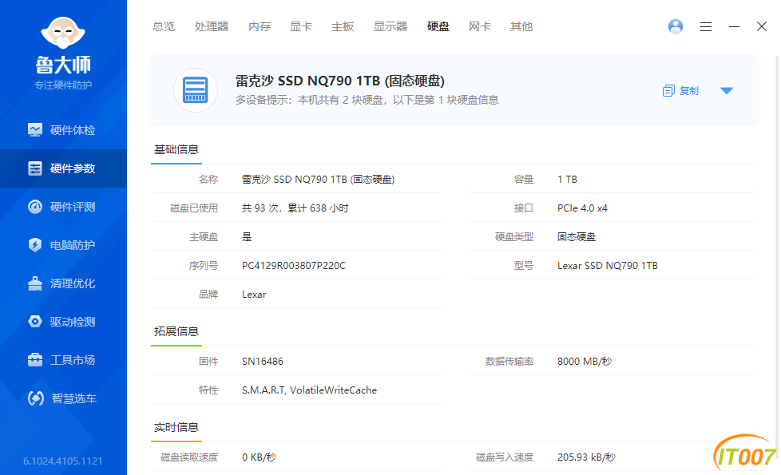Click the 固态硬盘 disk type value
The width and height of the screenshot is (781, 475).
pos(577,237)
